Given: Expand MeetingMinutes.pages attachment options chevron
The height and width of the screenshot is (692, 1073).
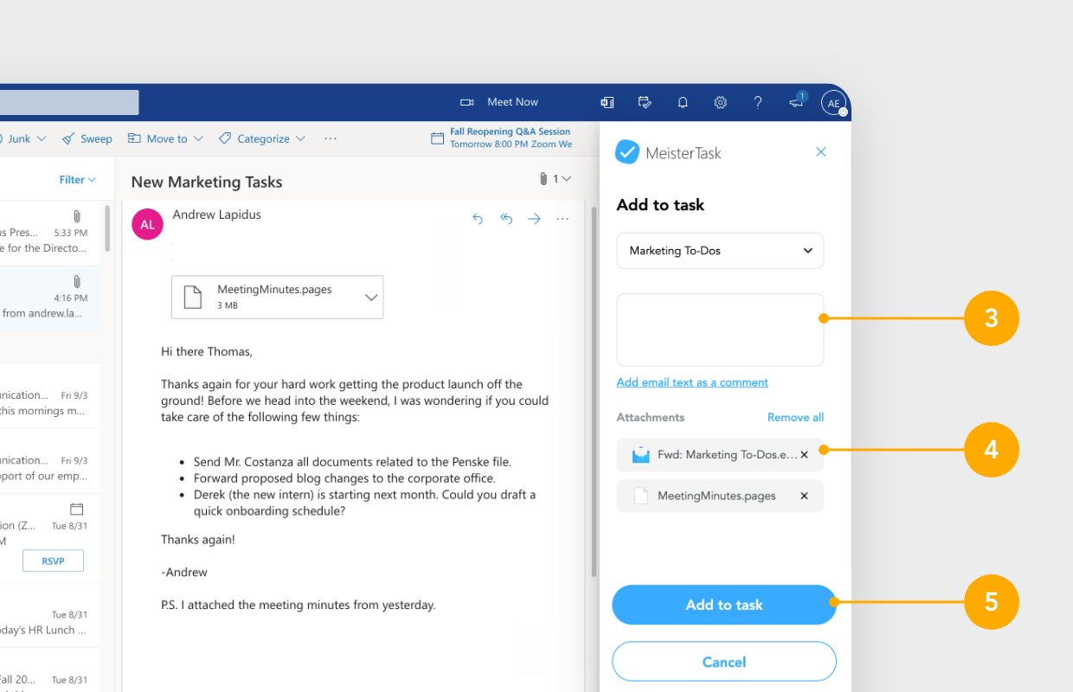Looking at the screenshot, I should click(371, 297).
